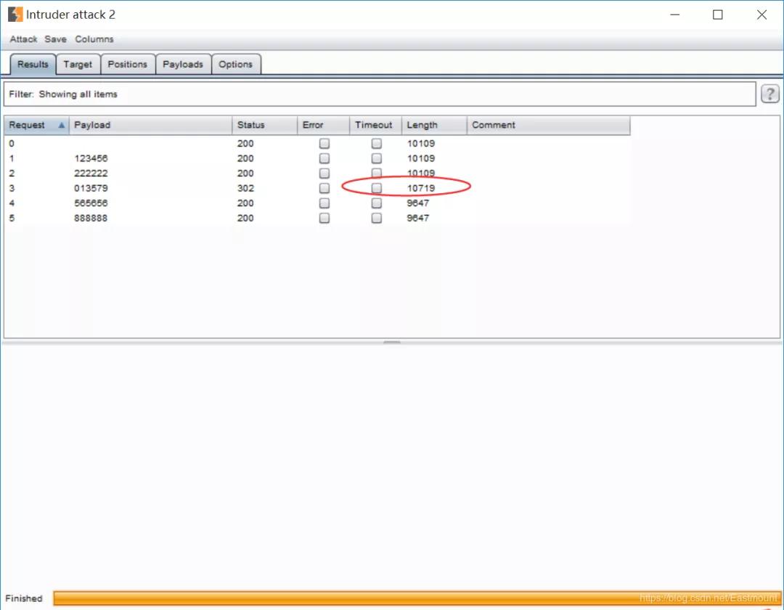Image resolution: width=784 pixels, height=610 pixels.
Task: Switch to the Target tab
Action: (x=78, y=65)
